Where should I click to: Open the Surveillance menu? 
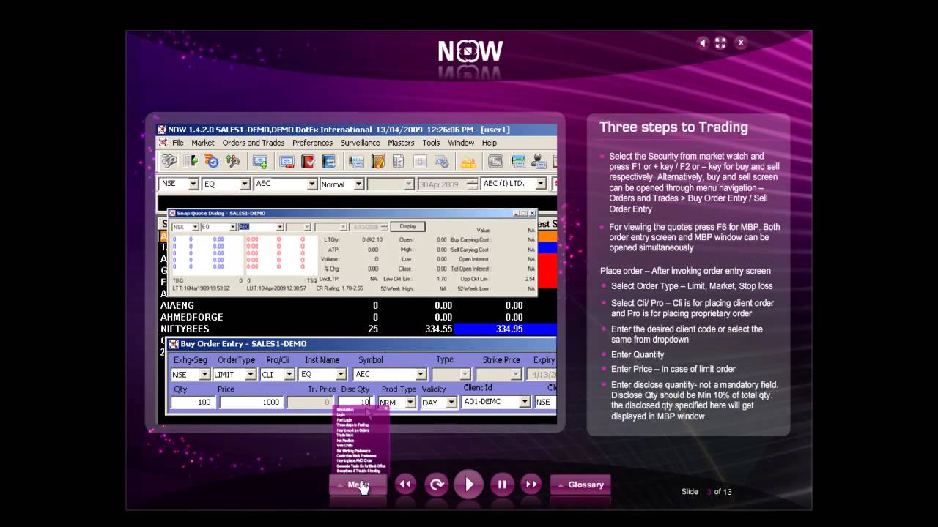(x=360, y=143)
